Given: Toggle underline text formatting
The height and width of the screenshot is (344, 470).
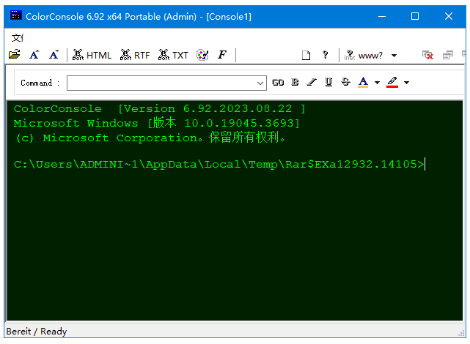Looking at the screenshot, I should (x=328, y=83).
